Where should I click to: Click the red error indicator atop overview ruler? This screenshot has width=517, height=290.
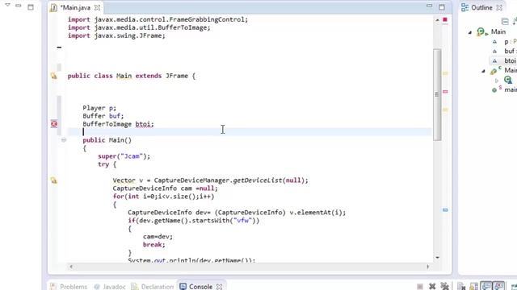click(445, 19)
